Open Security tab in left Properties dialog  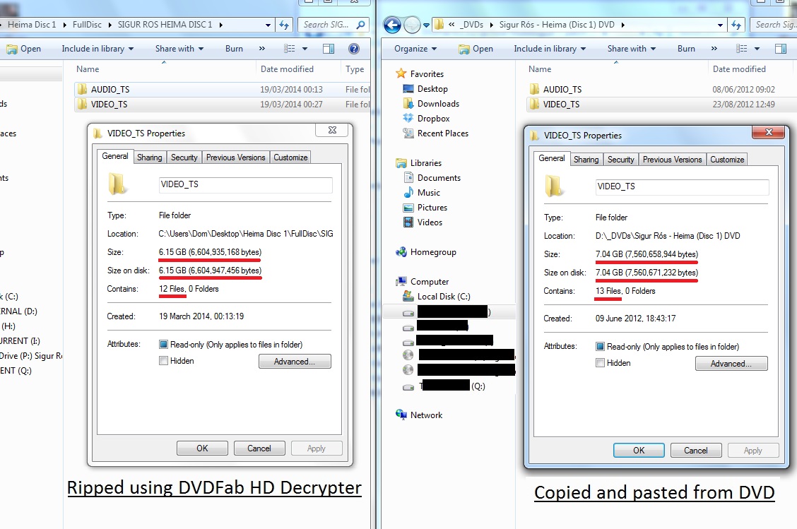pyautogui.click(x=184, y=157)
